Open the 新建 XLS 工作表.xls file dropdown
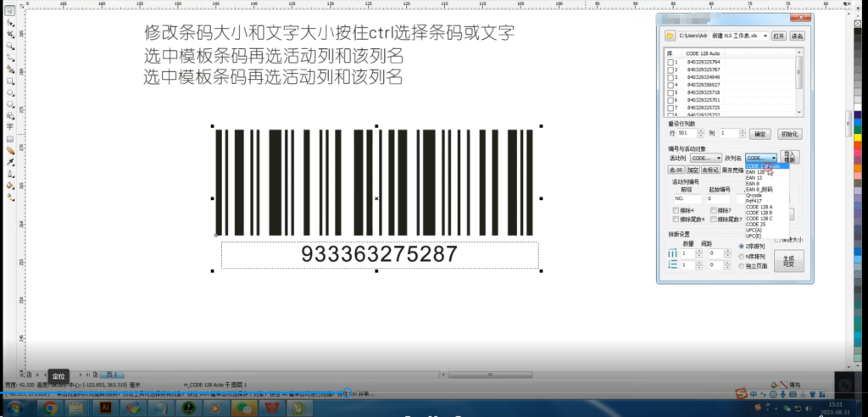The width and height of the screenshot is (868, 417). tap(765, 36)
